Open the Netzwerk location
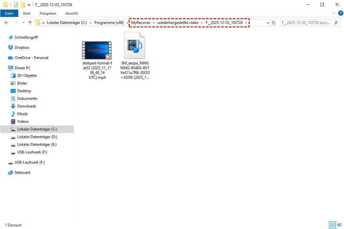 pos(22,173)
